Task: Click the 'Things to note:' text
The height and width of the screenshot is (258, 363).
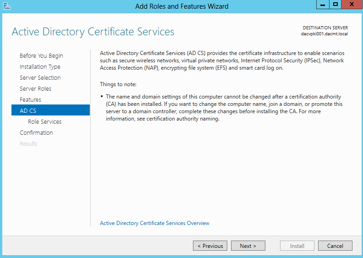Action: 118,84
